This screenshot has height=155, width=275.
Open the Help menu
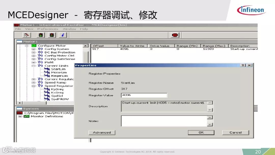(84, 29)
